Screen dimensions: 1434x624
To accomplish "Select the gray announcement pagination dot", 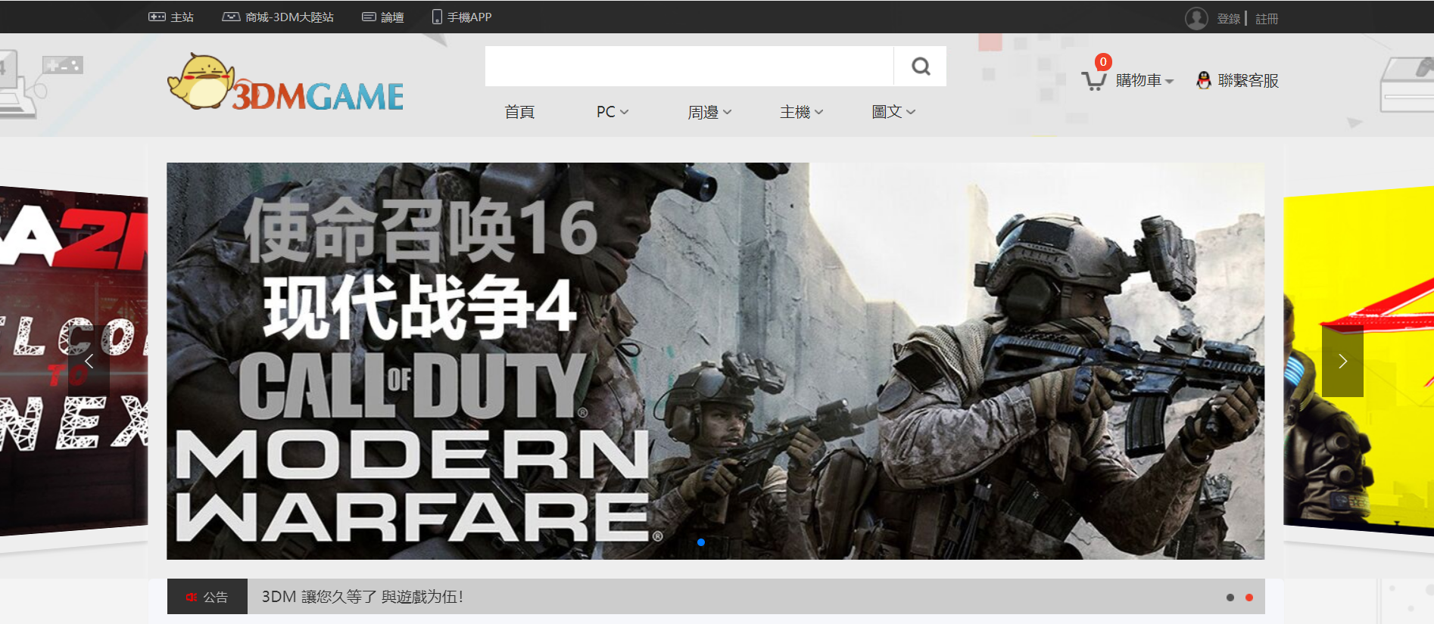I will [x=1230, y=598].
